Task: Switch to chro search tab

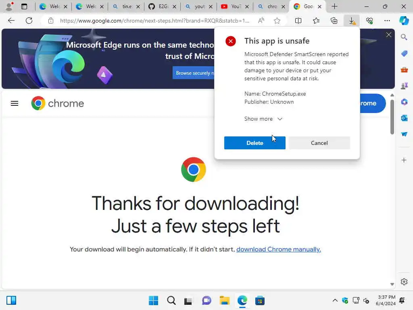Action: click(x=271, y=6)
